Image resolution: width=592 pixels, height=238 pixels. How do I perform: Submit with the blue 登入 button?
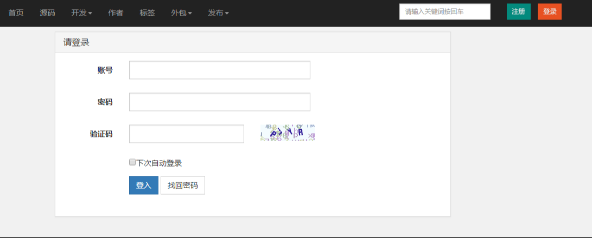[x=143, y=186]
